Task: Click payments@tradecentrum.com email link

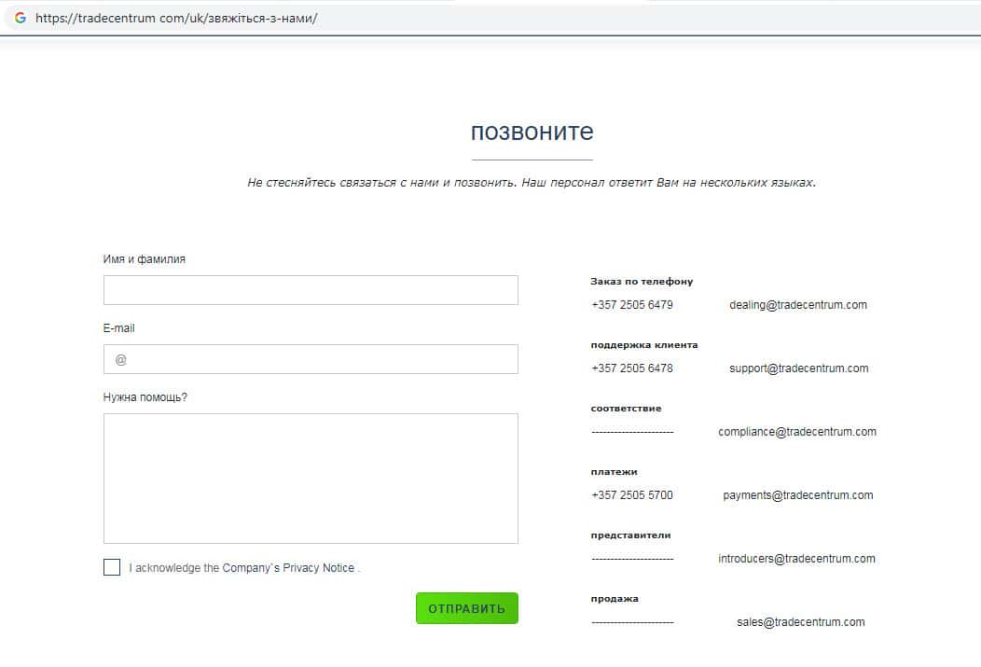Action: [x=797, y=495]
